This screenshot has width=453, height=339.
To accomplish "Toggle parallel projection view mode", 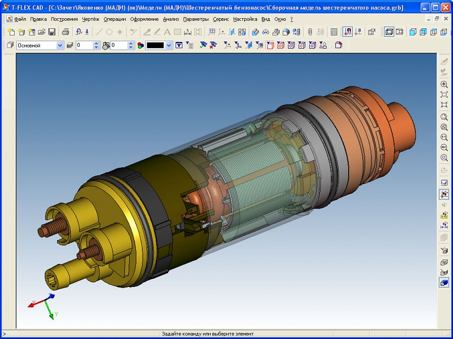I will point(389,32).
